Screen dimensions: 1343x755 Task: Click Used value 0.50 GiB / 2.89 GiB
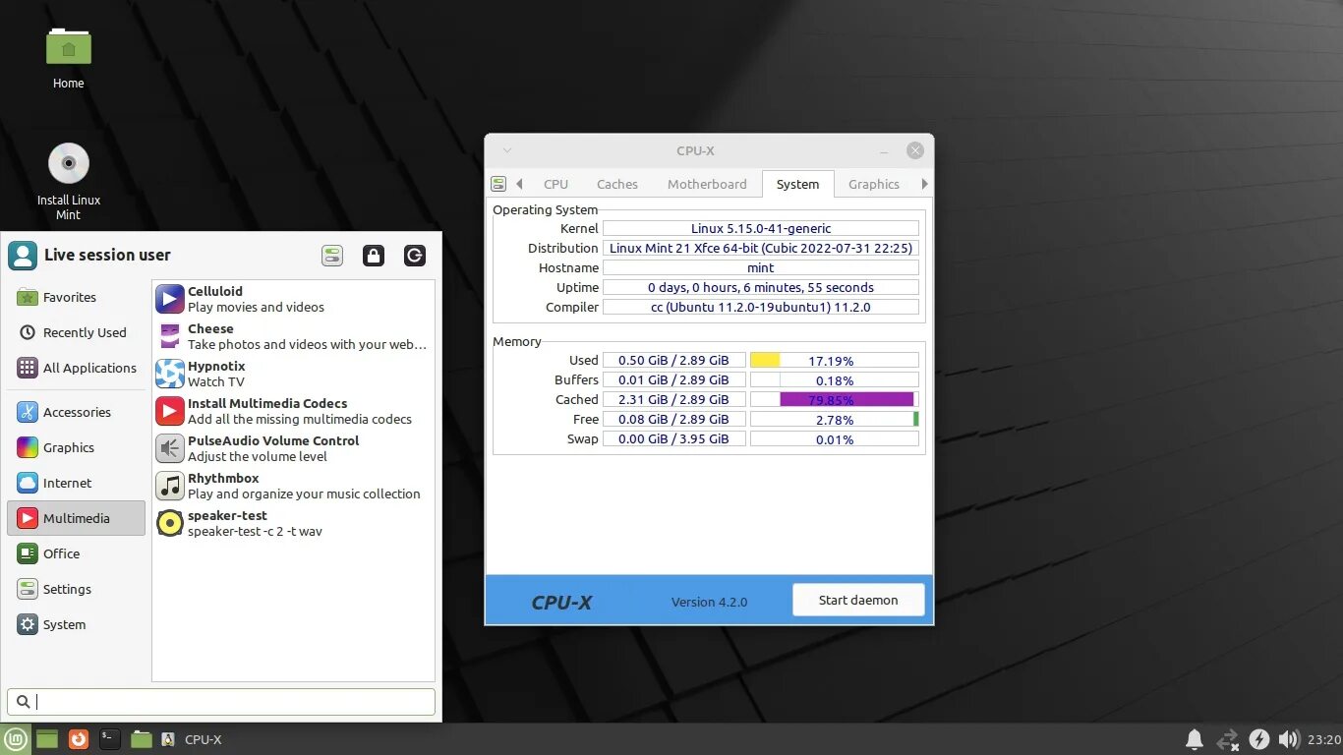click(673, 360)
